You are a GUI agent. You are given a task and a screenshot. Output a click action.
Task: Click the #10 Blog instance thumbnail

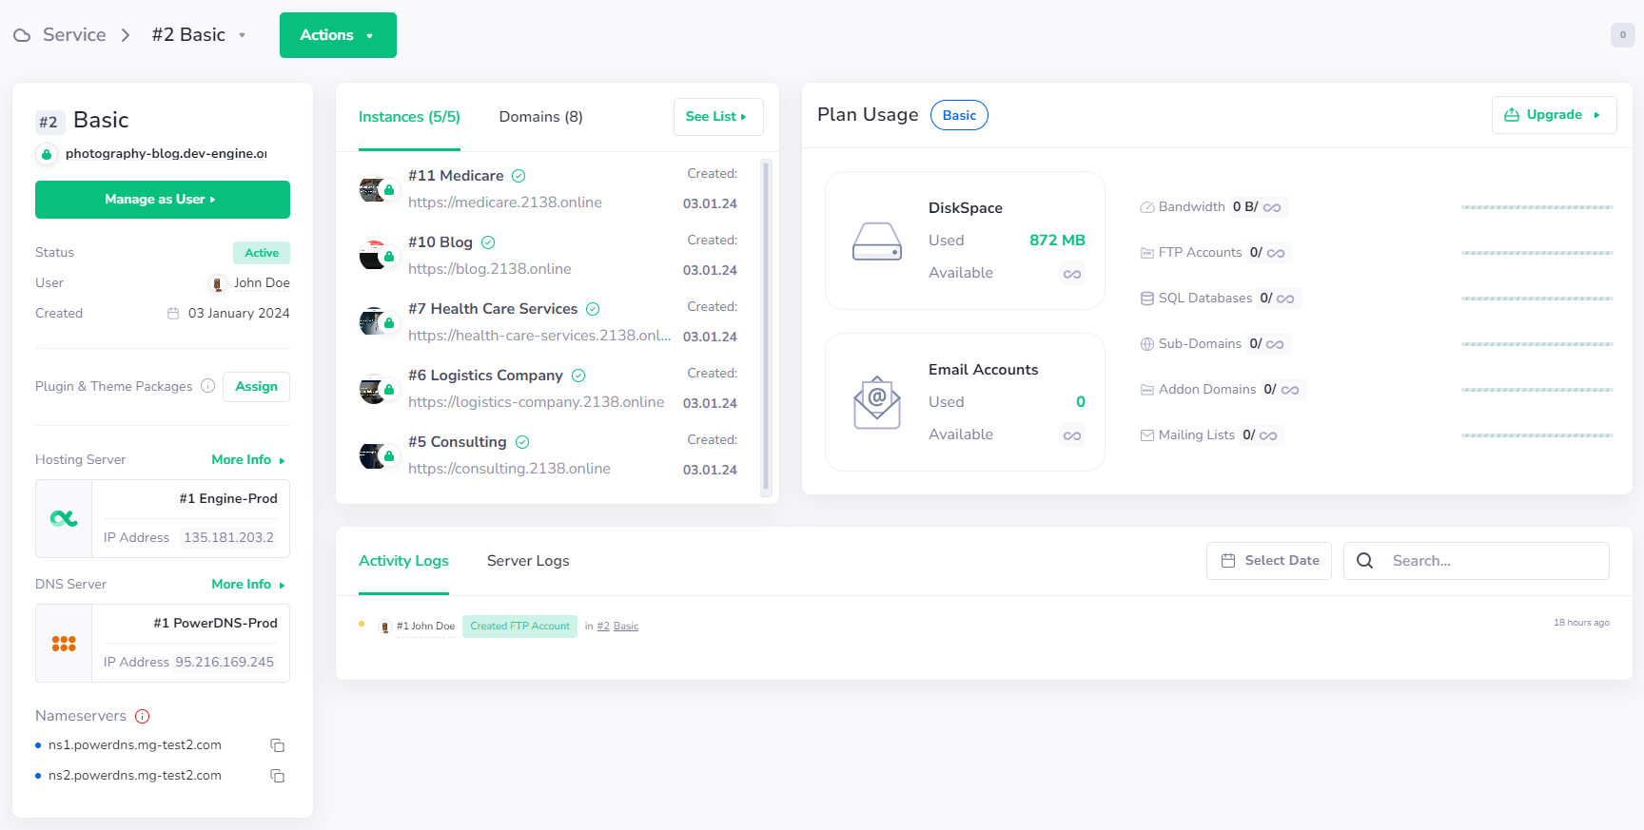tap(373, 256)
